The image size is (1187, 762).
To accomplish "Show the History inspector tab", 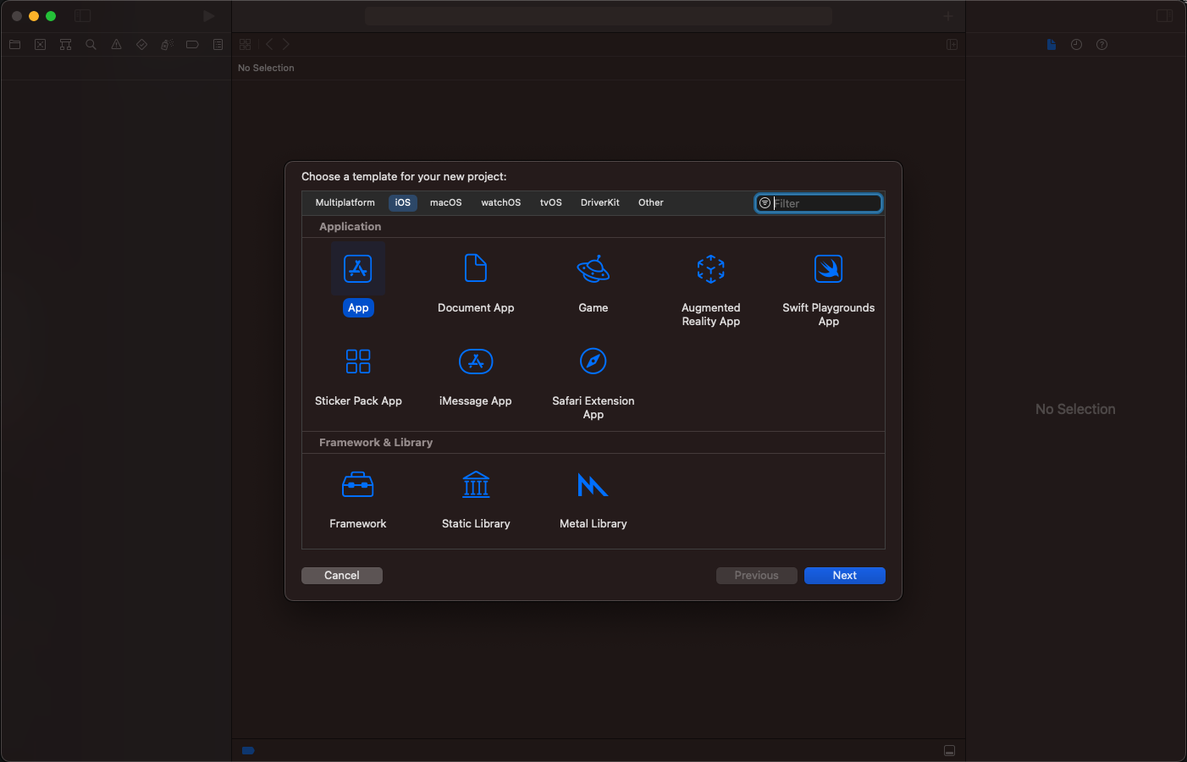I will point(1077,45).
